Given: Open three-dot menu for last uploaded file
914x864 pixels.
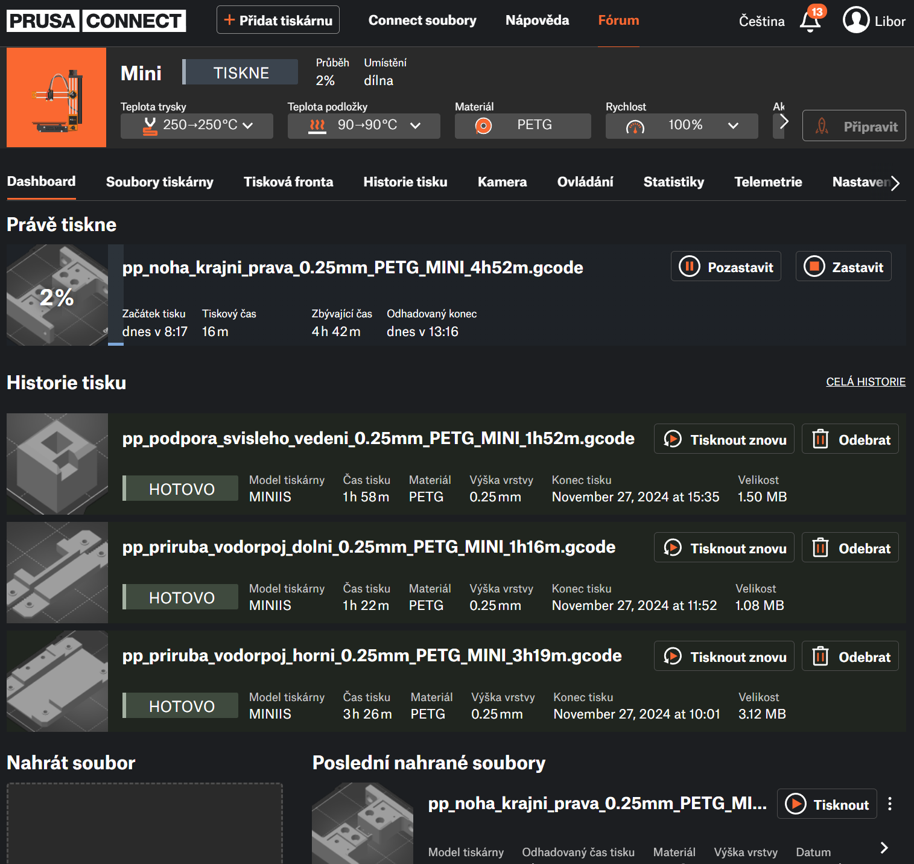Looking at the screenshot, I should tap(890, 804).
